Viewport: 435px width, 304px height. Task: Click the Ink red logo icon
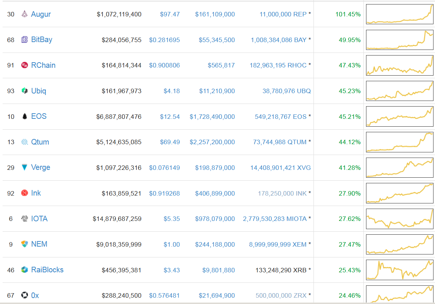[x=24, y=193]
